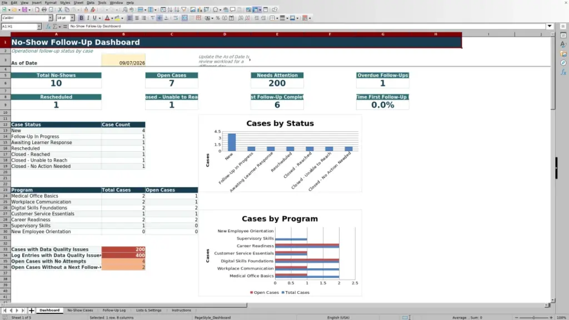Click the zoom slider in status bar
569x320 pixels.
tap(533, 317)
